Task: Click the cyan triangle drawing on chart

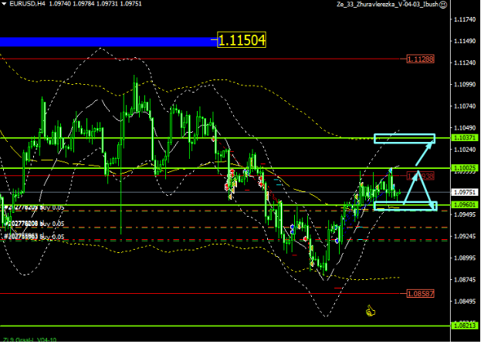Action: click(x=417, y=188)
